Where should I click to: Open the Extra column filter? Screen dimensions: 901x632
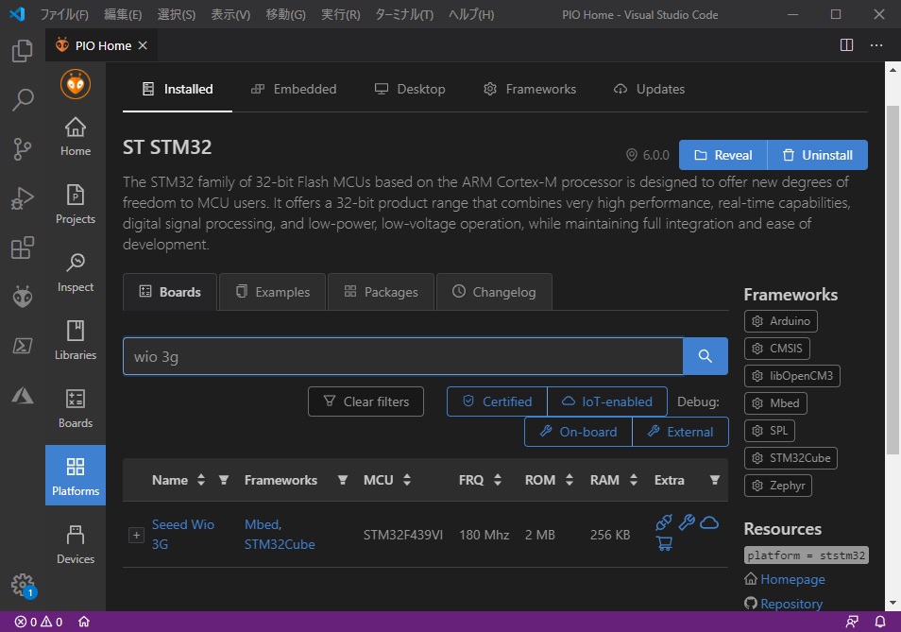715,480
